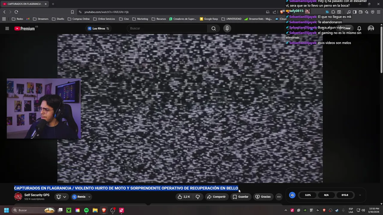Open the bookmarks apps grid icon
Screen dimensions: 383x215
click(x=4, y=19)
